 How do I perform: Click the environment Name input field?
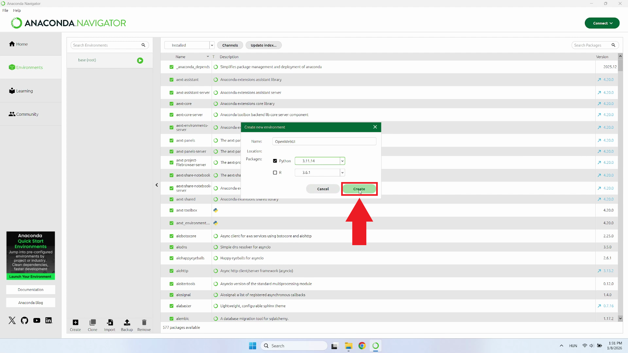coord(324,142)
